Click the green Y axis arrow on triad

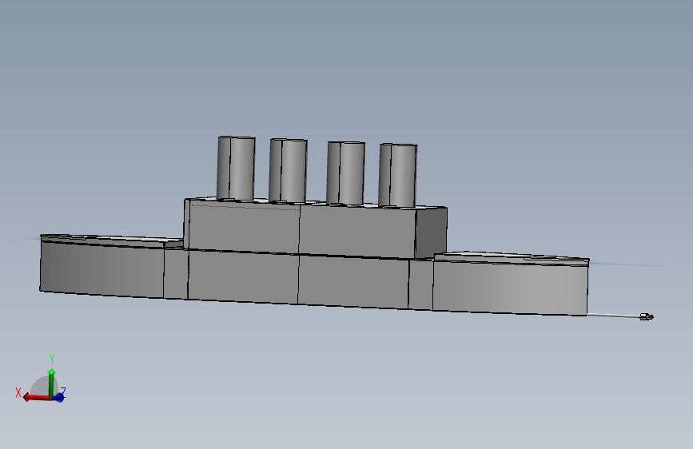pyautogui.click(x=51, y=382)
